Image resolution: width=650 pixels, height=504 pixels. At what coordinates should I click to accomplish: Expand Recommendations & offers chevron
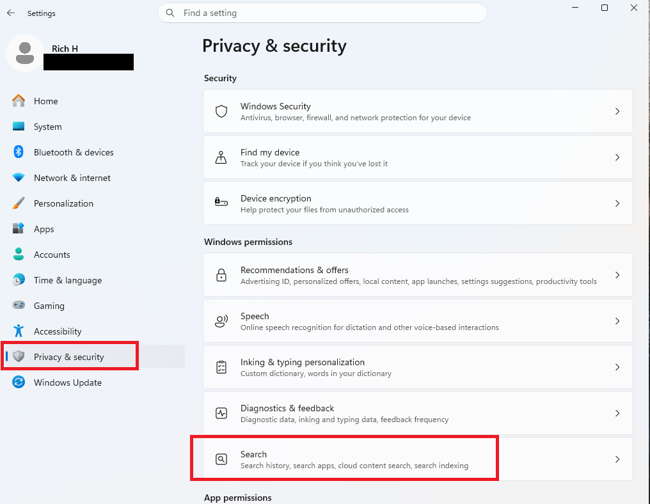point(617,275)
